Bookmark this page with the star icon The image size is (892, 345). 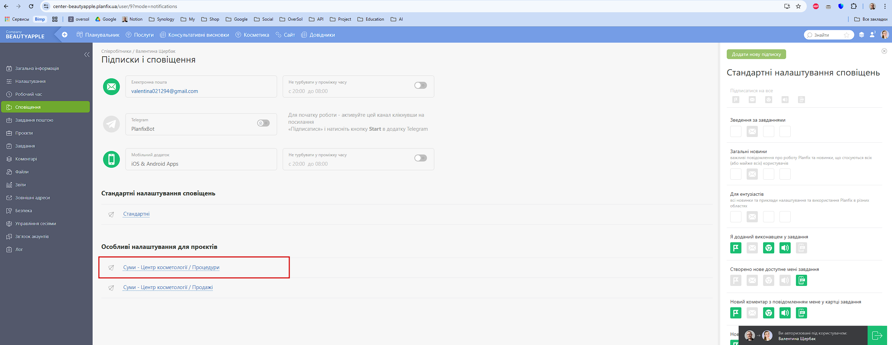click(798, 6)
